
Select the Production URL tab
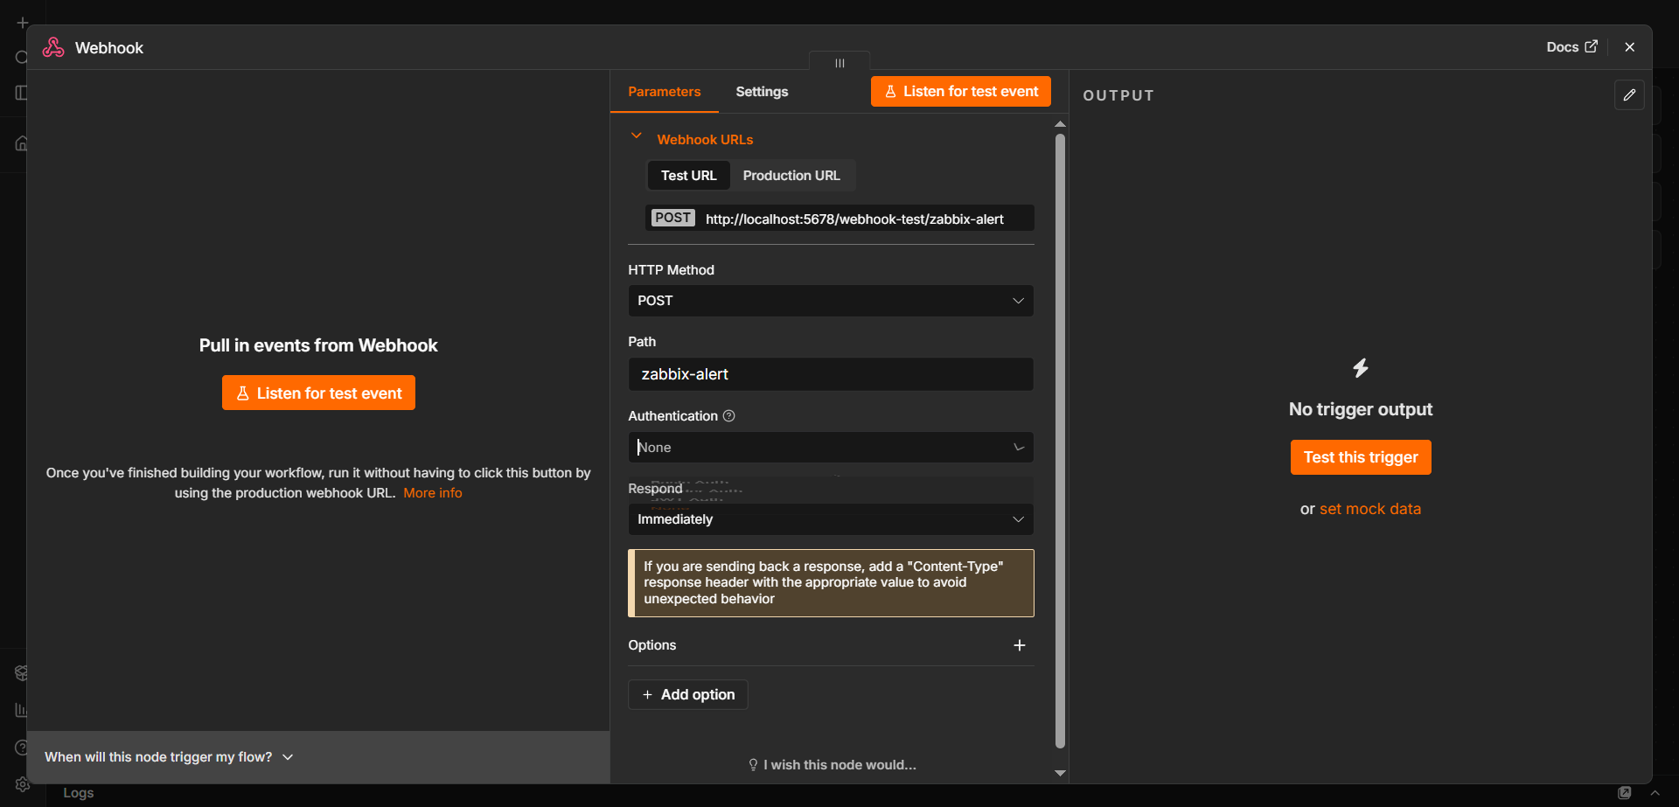coord(791,176)
